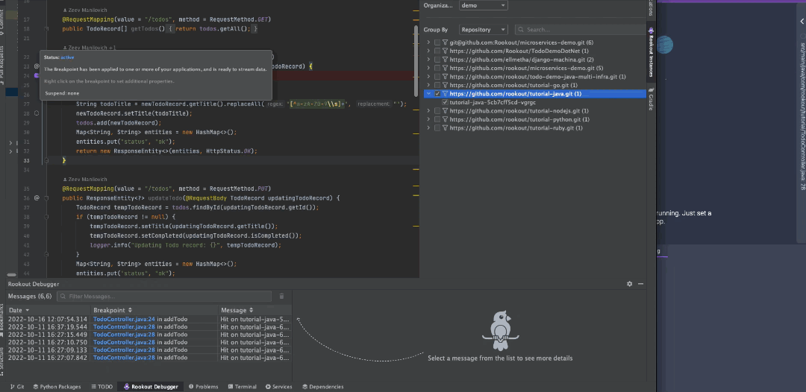Image resolution: width=806 pixels, height=392 pixels.
Task: Click the filter icon beside django-machina.git
Action: coord(445,60)
